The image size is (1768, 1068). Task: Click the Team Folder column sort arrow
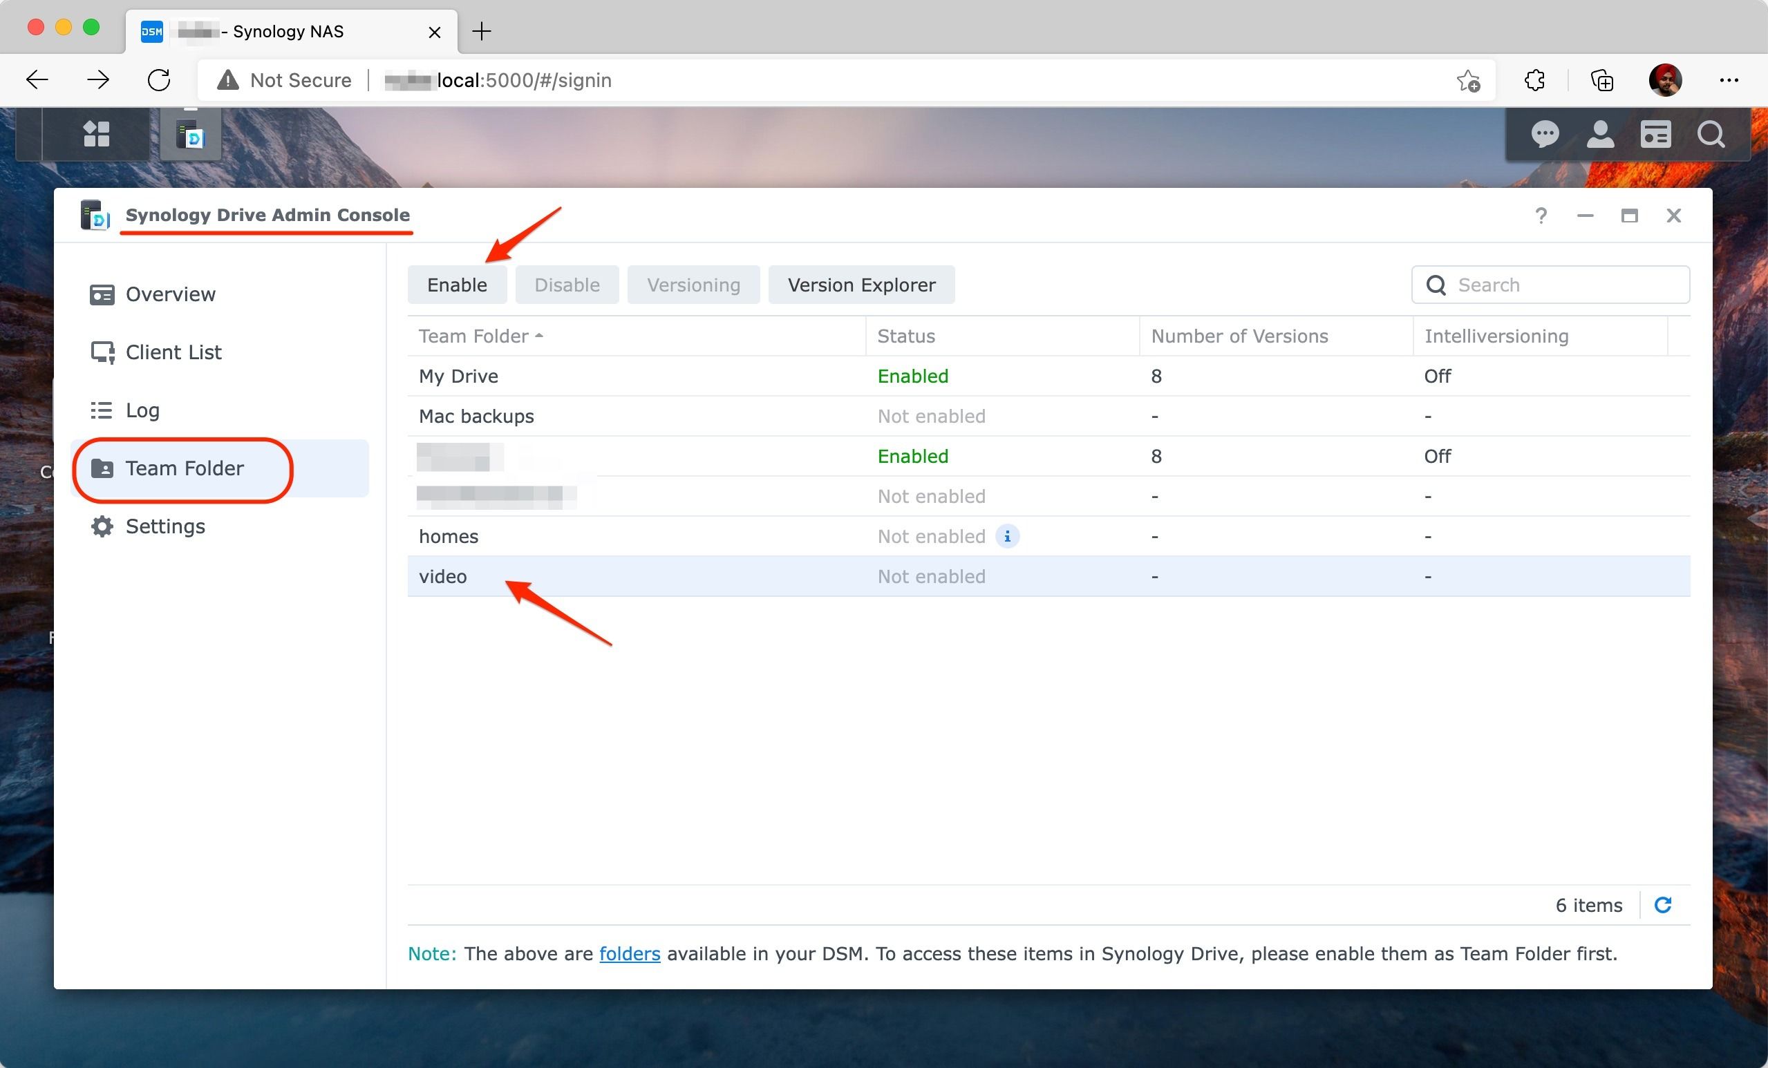click(x=534, y=336)
